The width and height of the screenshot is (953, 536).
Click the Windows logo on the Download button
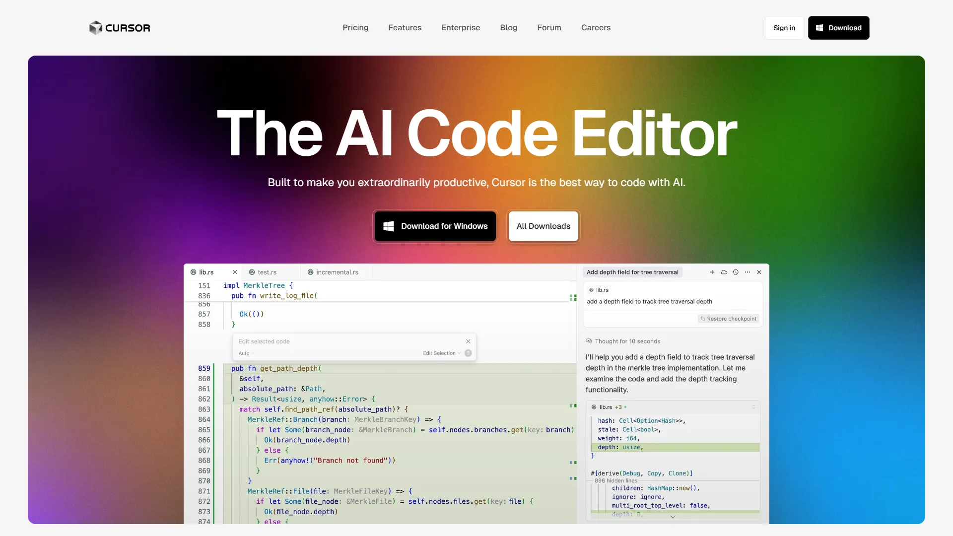point(819,28)
